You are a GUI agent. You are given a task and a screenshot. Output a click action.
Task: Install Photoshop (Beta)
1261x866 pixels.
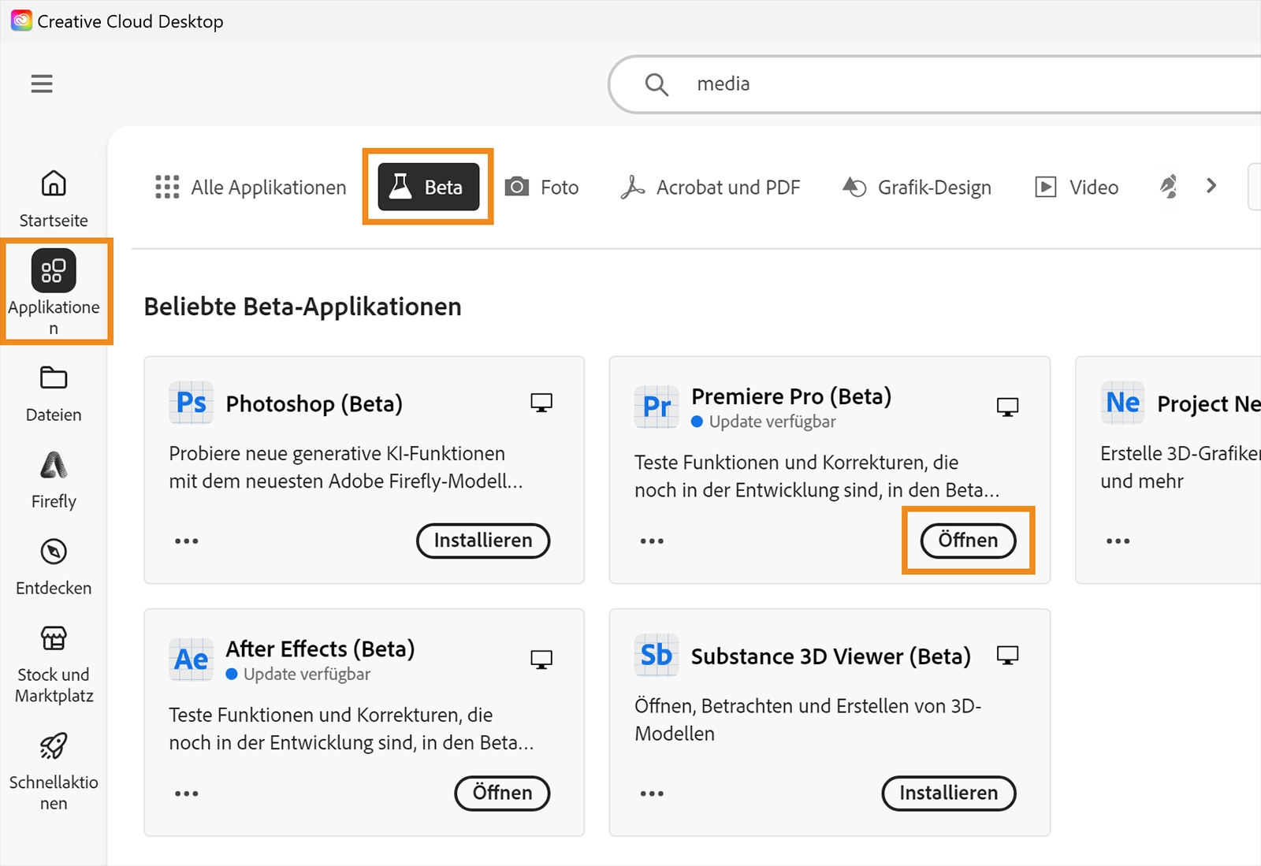[x=483, y=541]
